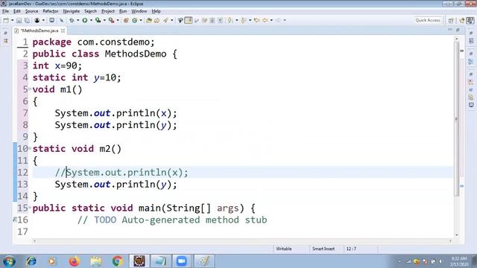The height and width of the screenshot is (268, 477).
Task: Click the Open Task toolbar icon
Action: [157, 20]
